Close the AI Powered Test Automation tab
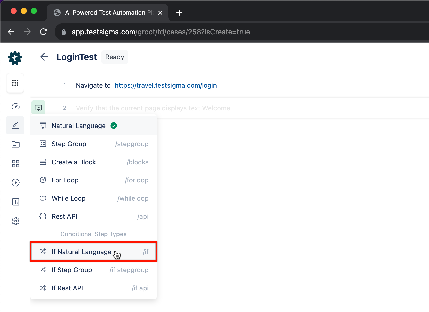The width and height of the screenshot is (429, 312). pyautogui.click(x=160, y=13)
